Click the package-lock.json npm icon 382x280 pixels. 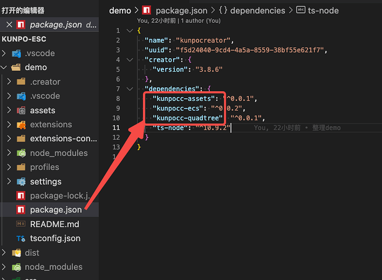(21, 196)
